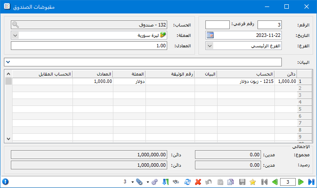Click row 1 credit cell 1,000.00
Viewport: 317px width, 188px height.
(x=286, y=82)
